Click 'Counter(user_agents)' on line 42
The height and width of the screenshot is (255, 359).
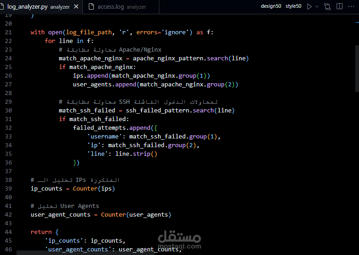pos(136,215)
